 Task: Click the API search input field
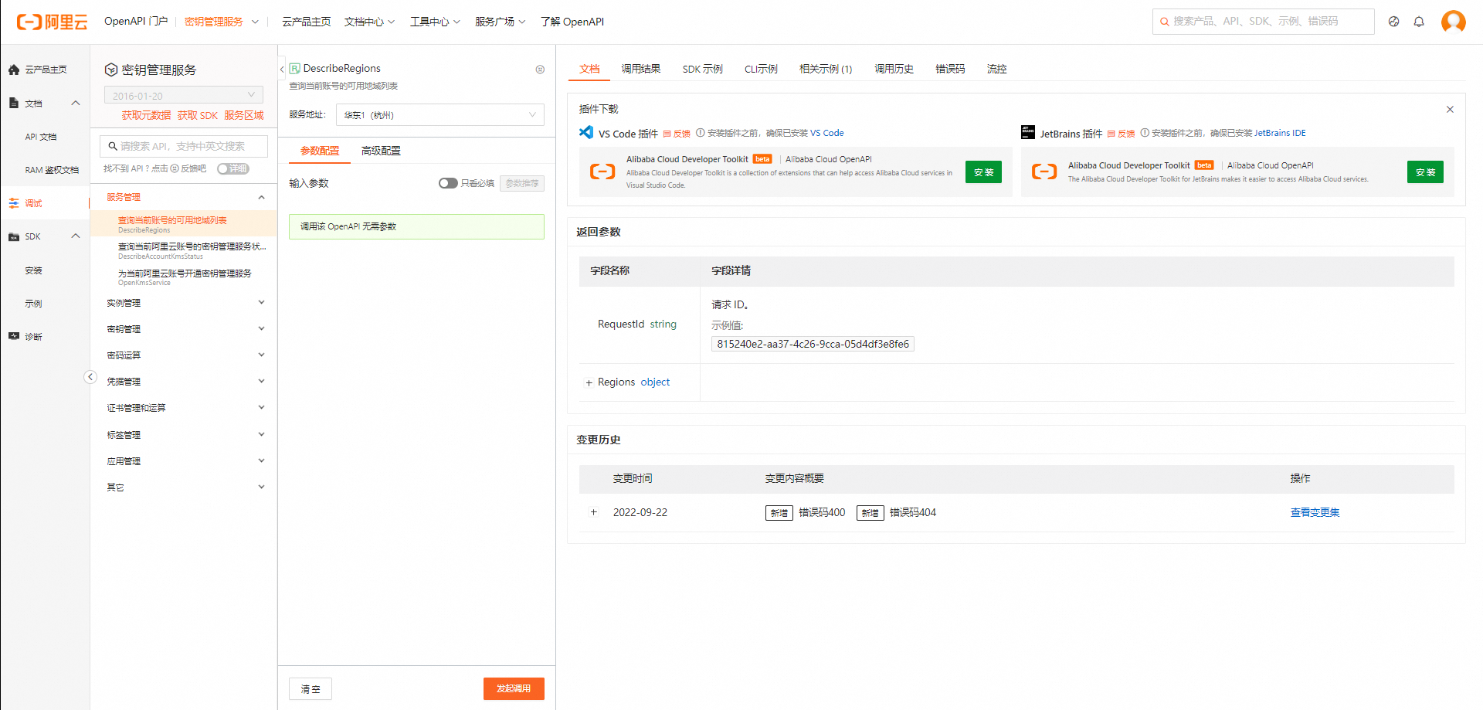tap(184, 146)
